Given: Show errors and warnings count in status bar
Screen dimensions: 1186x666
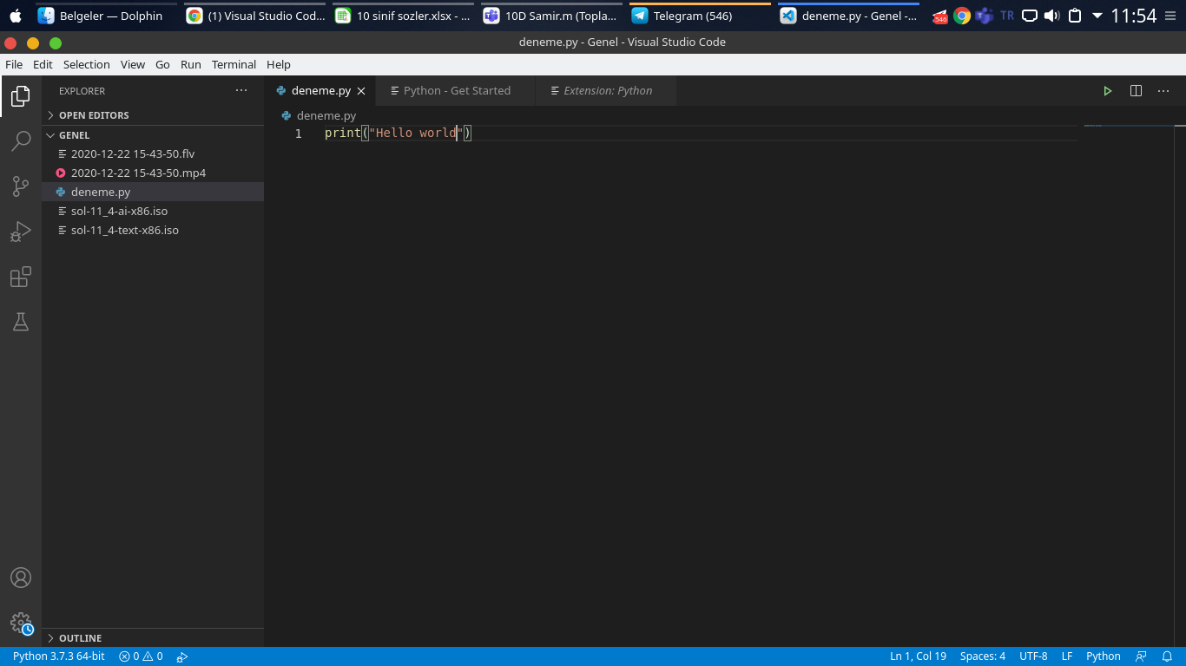Looking at the screenshot, I should point(141,656).
